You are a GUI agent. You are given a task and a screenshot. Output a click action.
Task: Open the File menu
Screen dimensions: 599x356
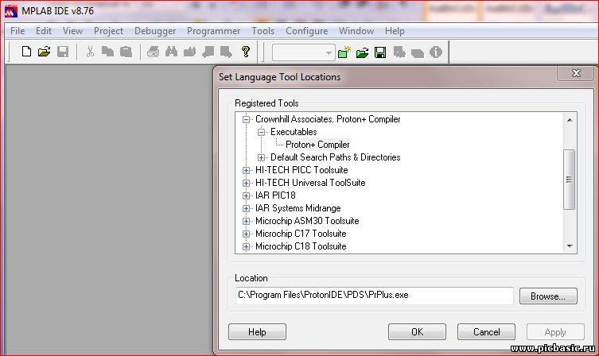18,31
